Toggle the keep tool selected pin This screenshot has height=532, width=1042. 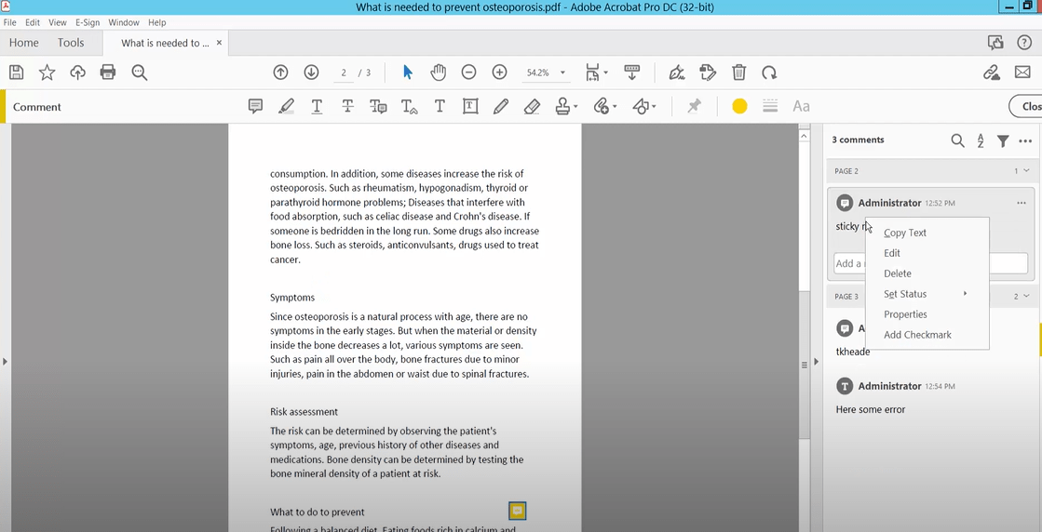click(x=694, y=107)
